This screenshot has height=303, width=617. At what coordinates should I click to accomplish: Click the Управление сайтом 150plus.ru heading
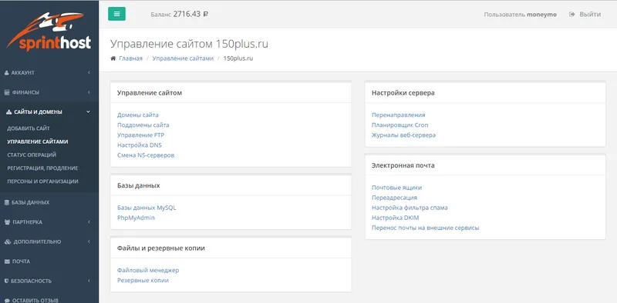189,44
